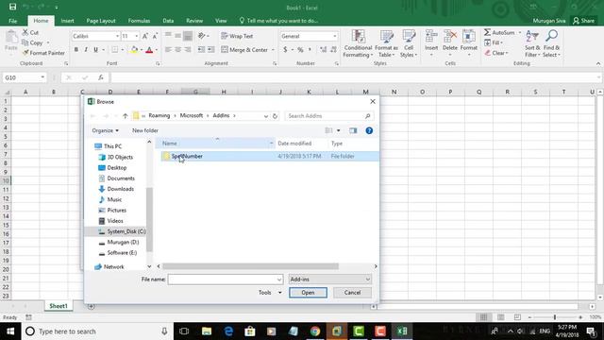
Task: Toggle Underline formatting
Action: click(x=95, y=50)
